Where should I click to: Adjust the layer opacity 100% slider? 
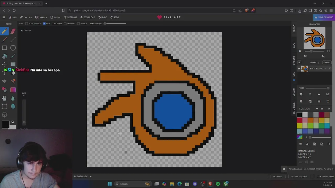(317, 88)
